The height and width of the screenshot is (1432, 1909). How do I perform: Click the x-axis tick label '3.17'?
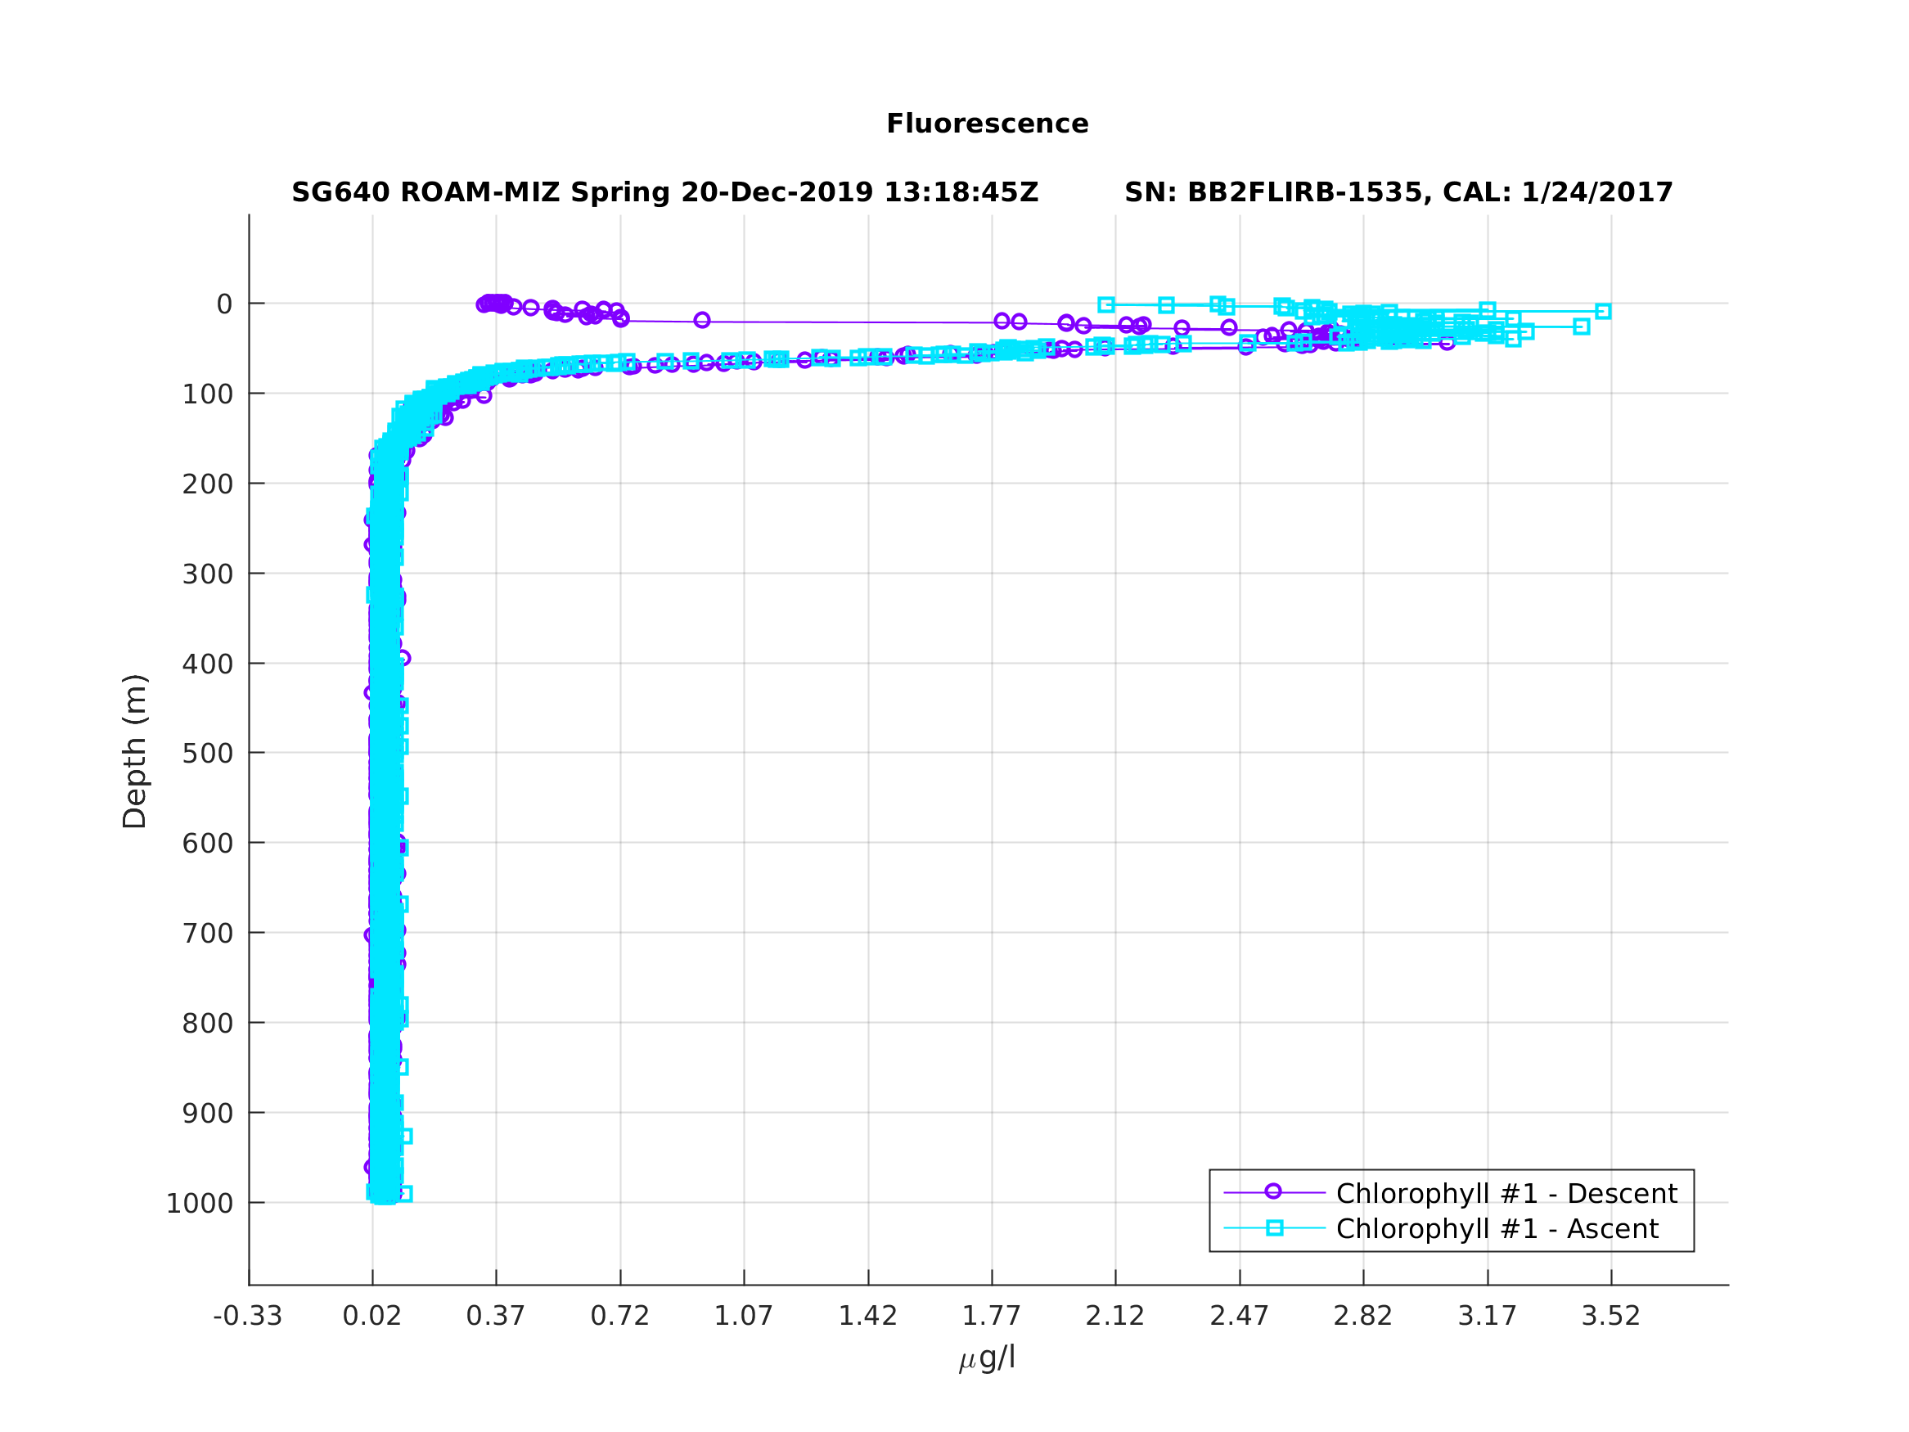[1487, 1317]
